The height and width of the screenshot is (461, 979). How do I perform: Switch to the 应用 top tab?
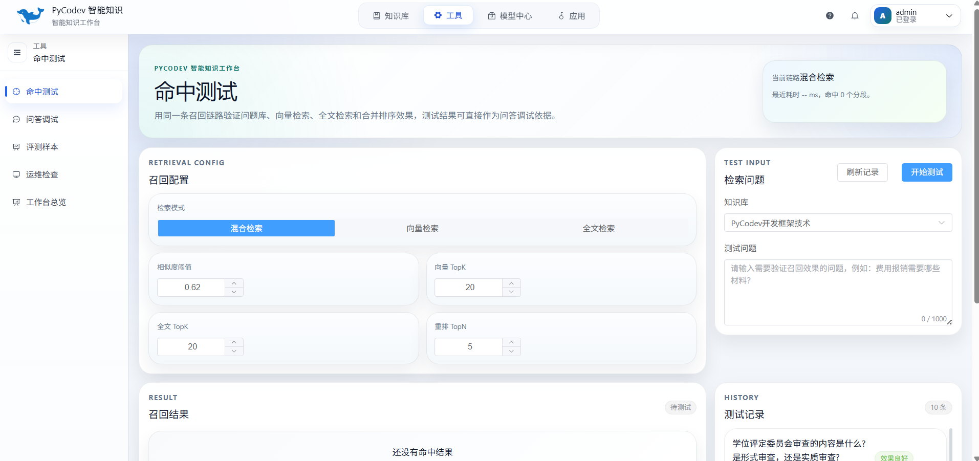pos(572,16)
